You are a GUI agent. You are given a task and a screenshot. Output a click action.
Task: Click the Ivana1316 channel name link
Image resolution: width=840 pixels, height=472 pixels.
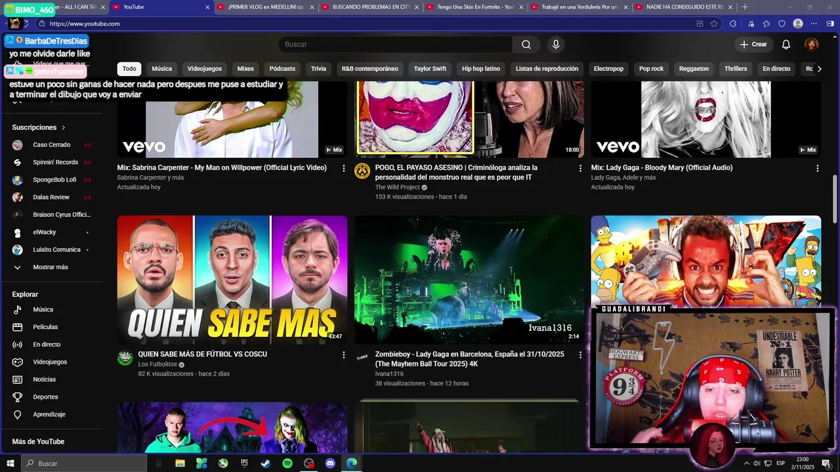click(389, 374)
